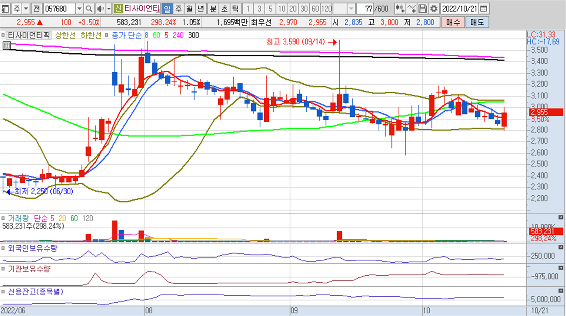Open chart settings gear icon
The image size is (566, 316).
[x=434, y=8]
